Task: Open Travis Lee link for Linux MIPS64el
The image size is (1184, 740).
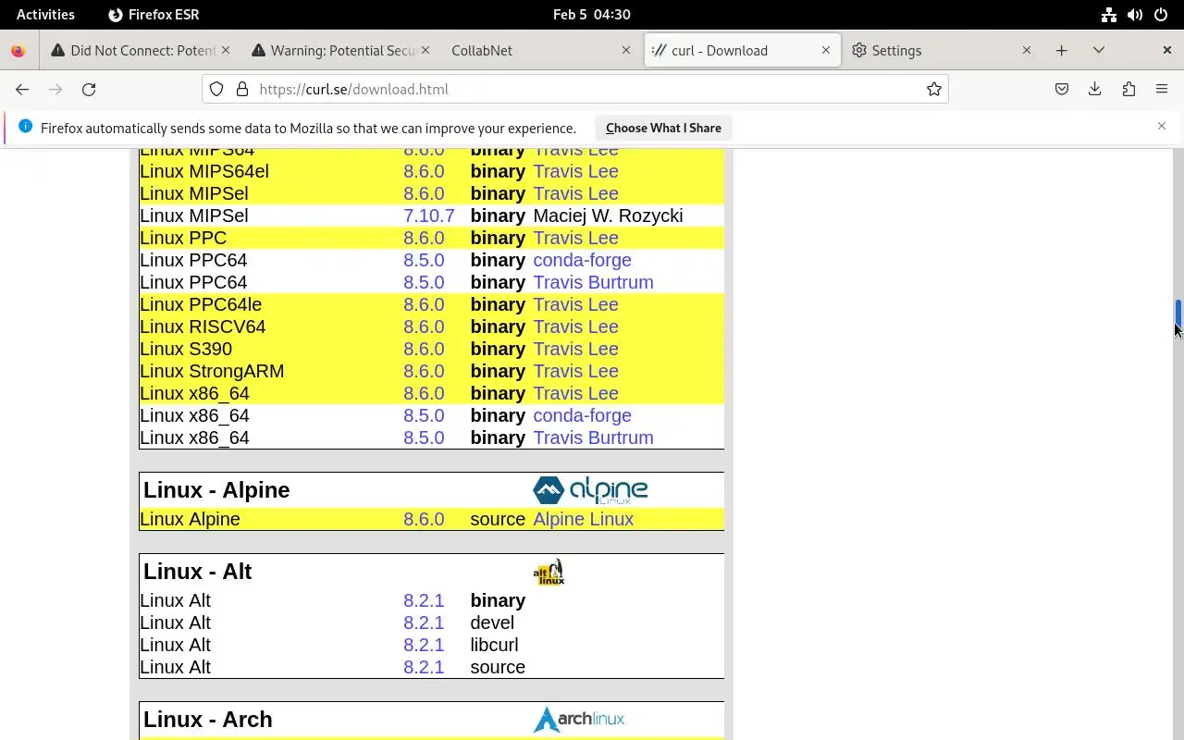Action: (575, 171)
